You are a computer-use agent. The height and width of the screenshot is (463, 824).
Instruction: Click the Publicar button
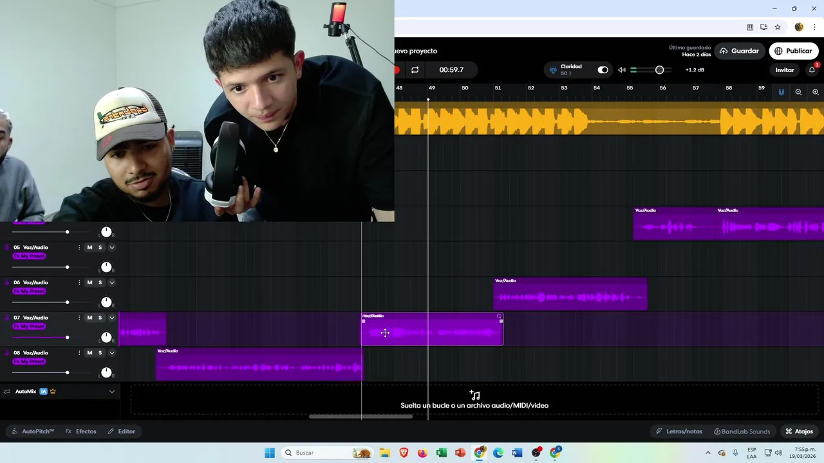(x=793, y=51)
